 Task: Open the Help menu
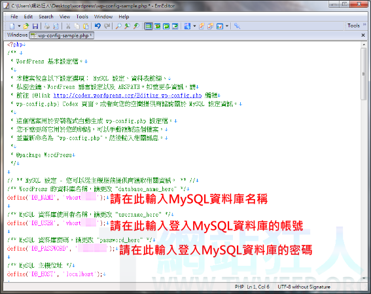click(124, 16)
